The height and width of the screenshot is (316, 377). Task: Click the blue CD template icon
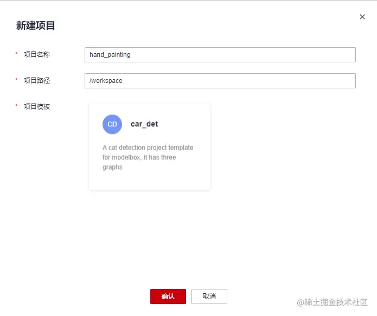[x=112, y=124]
